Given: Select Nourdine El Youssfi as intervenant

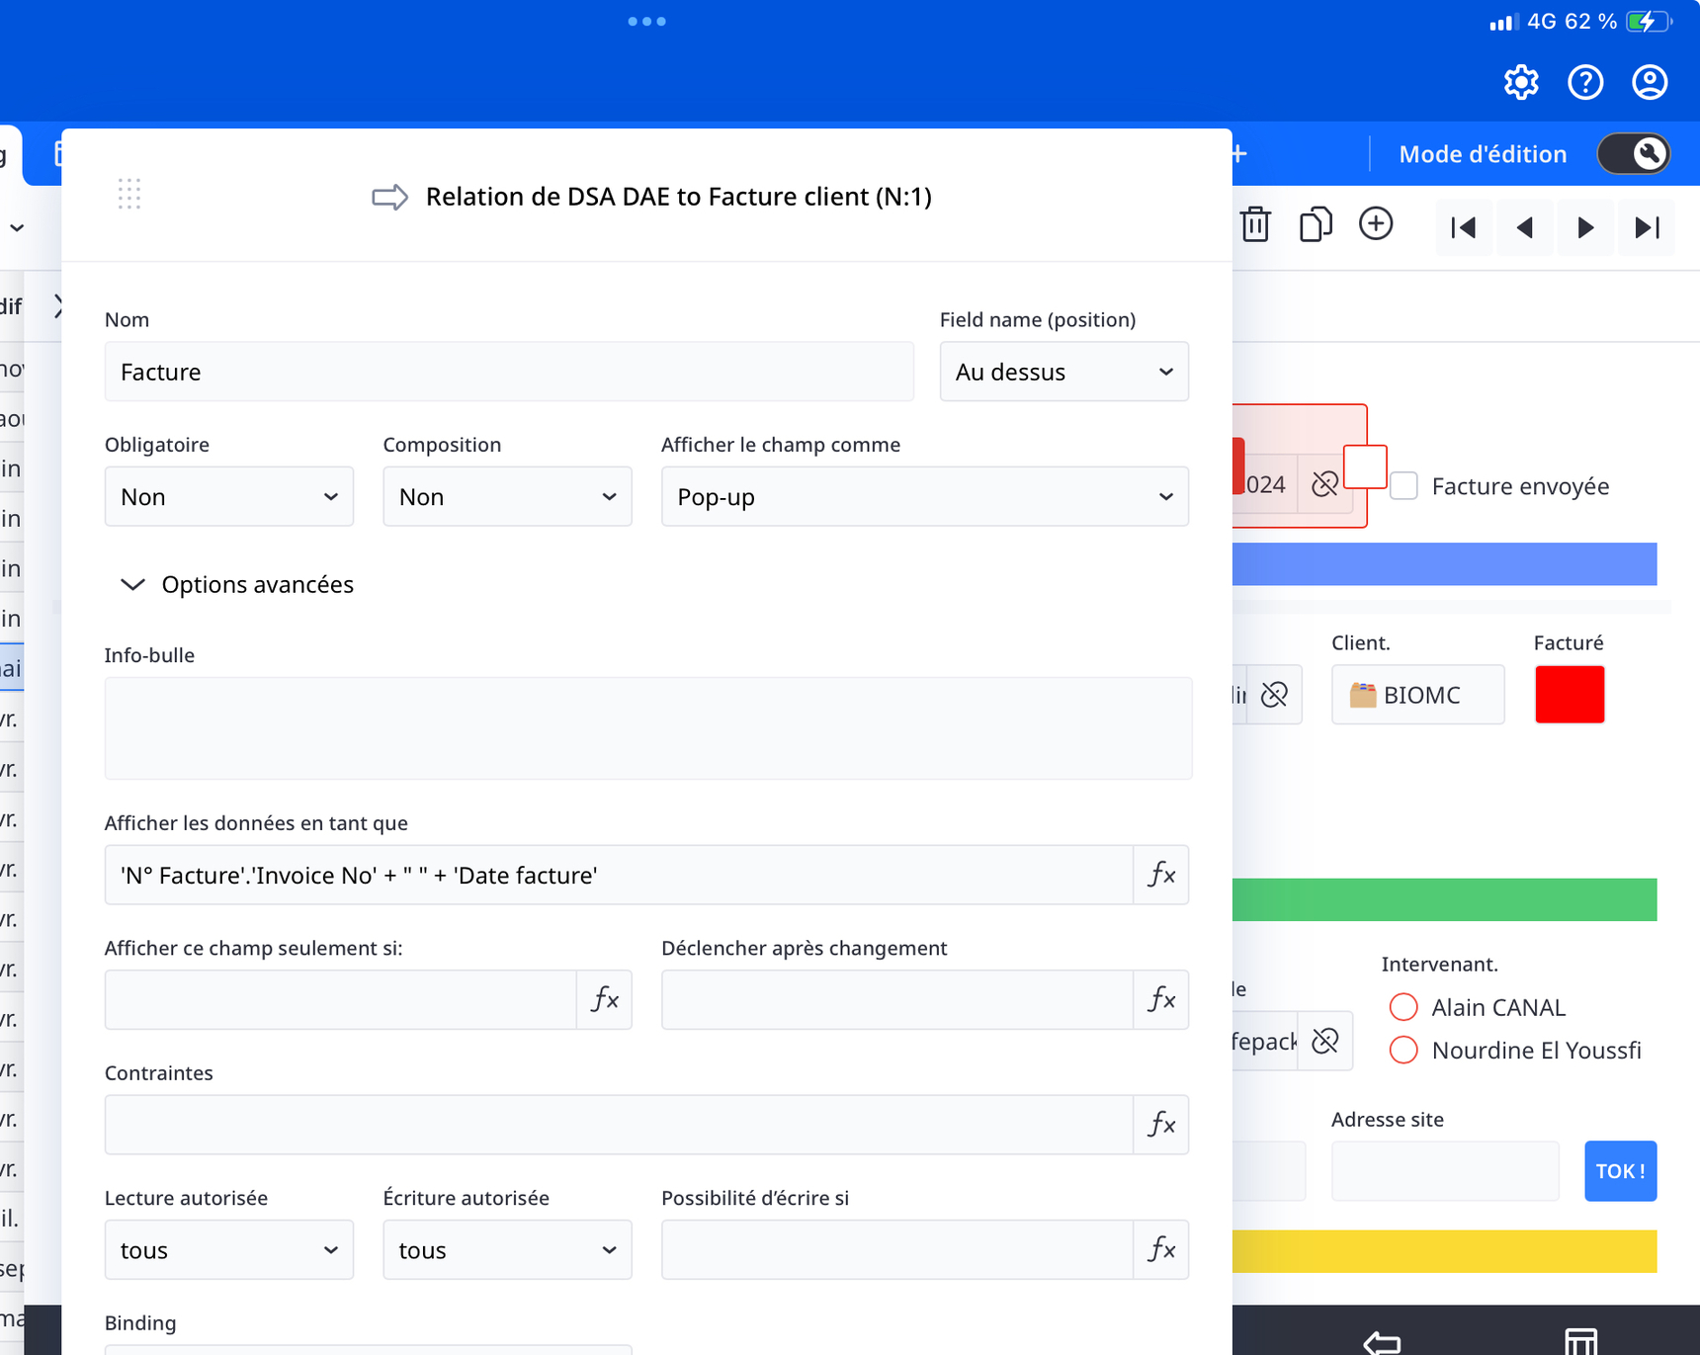Looking at the screenshot, I should (x=1403, y=1050).
